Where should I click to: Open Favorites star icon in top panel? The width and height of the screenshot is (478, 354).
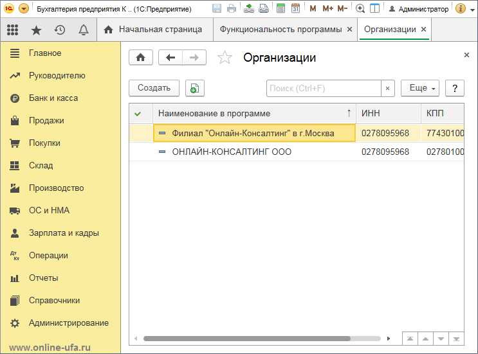(36, 30)
